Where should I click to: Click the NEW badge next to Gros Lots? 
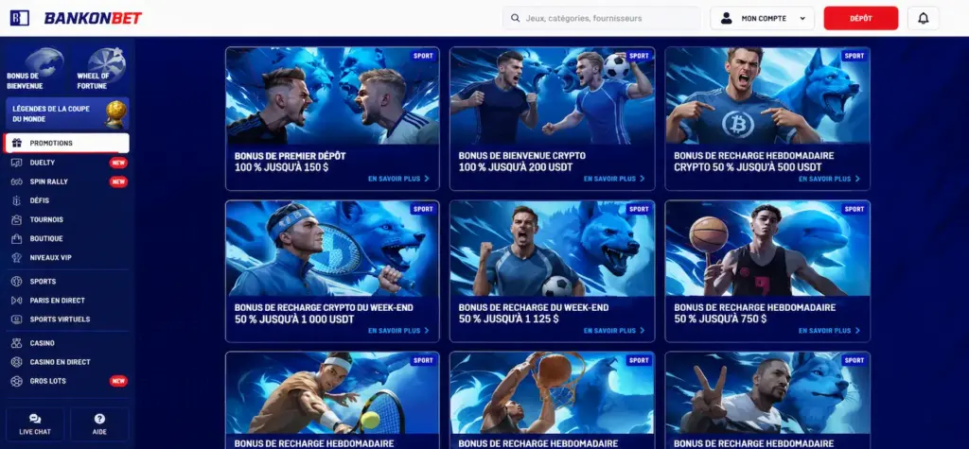coord(118,381)
